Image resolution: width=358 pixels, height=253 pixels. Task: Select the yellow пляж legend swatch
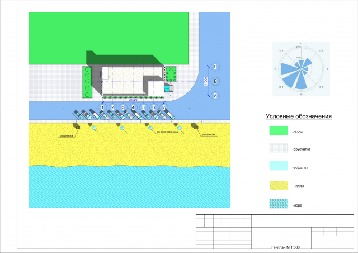[x=279, y=185]
